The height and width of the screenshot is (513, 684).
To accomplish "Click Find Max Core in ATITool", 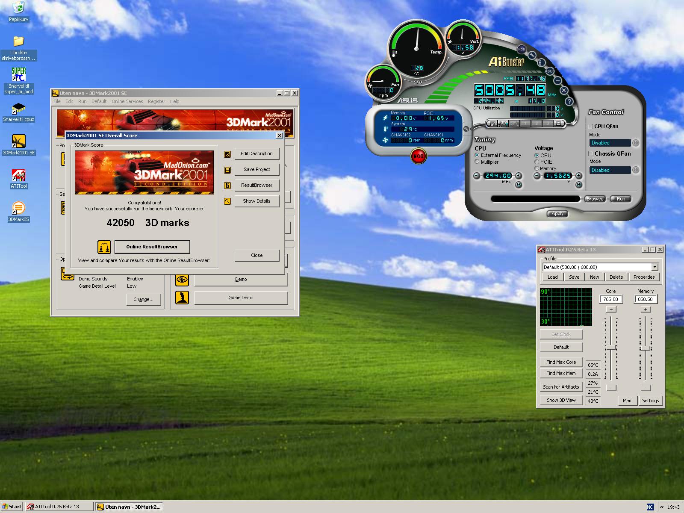I will tap(561, 362).
